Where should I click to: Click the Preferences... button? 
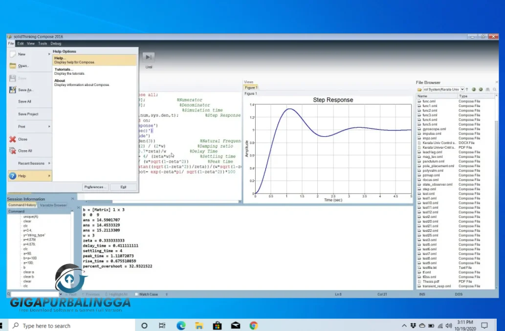[x=95, y=187]
